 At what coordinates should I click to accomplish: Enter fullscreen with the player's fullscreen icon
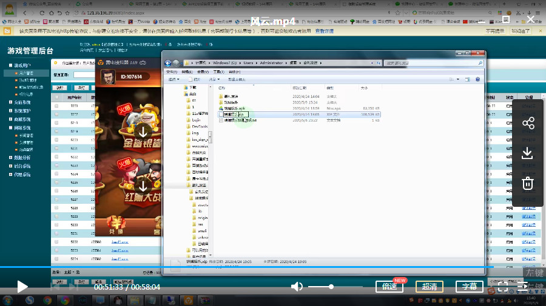(x=502, y=287)
